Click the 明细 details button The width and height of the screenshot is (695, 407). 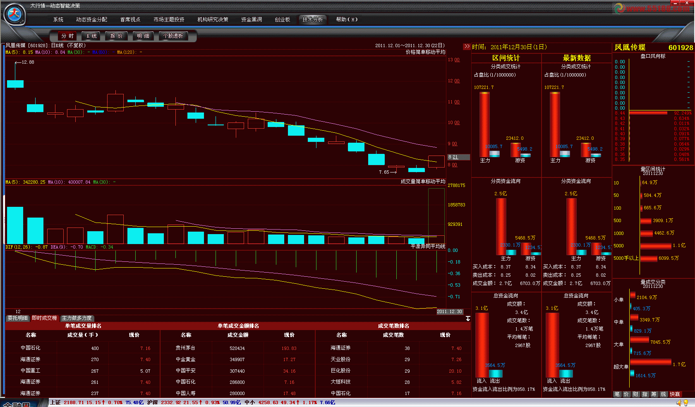[x=143, y=36]
